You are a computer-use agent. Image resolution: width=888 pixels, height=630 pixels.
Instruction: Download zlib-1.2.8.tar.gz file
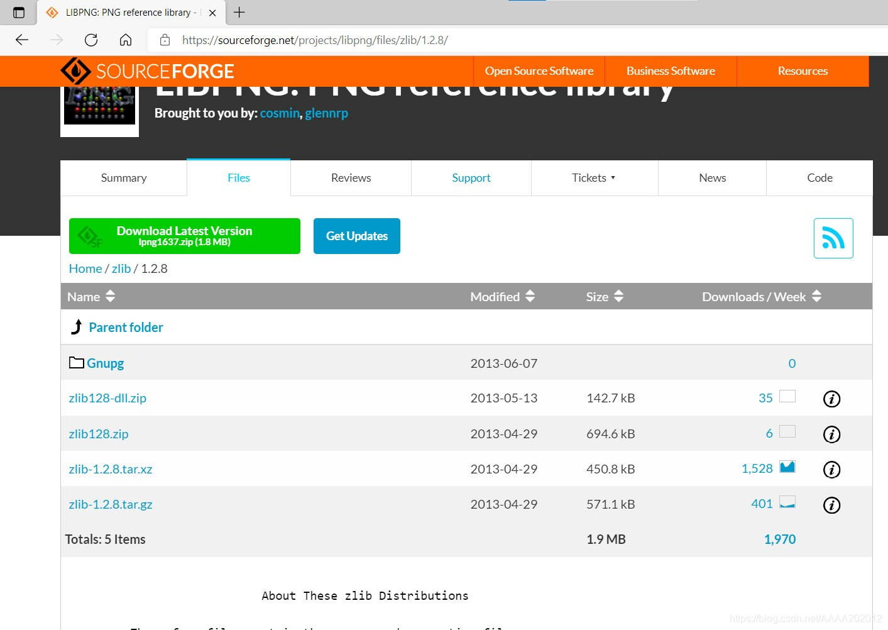click(111, 504)
